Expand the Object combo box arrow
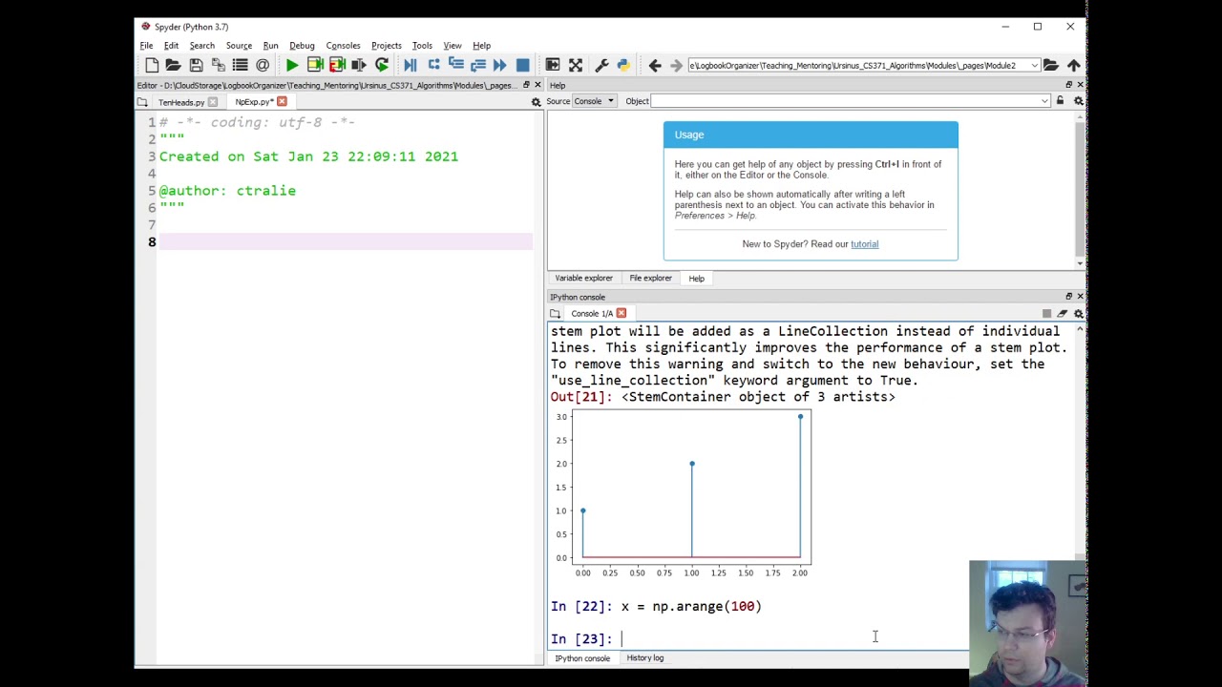 coord(1044,101)
